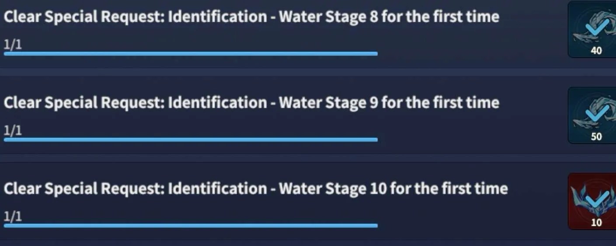The image size is (616, 246).
Task: Tap the reward amount 10 label
Action: (x=596, y=222)
